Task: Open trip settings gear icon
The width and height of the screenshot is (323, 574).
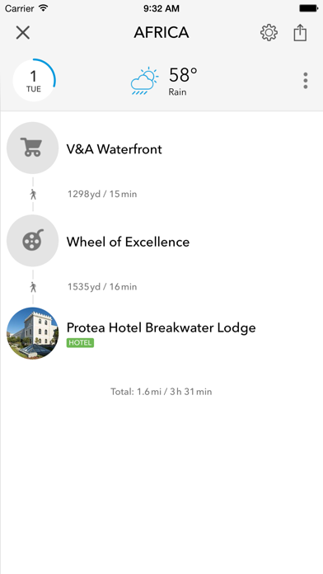Action: pyautogui.click(x=269, y=33)
